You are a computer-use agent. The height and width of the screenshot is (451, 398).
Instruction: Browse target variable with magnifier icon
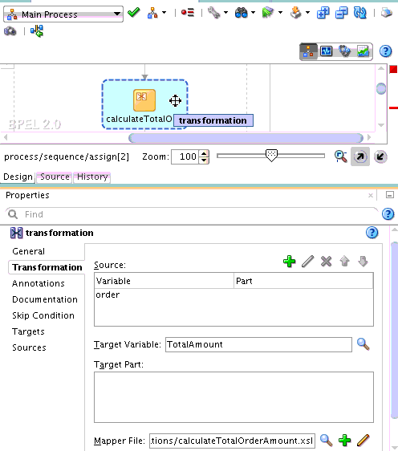[x=363, y=344]
